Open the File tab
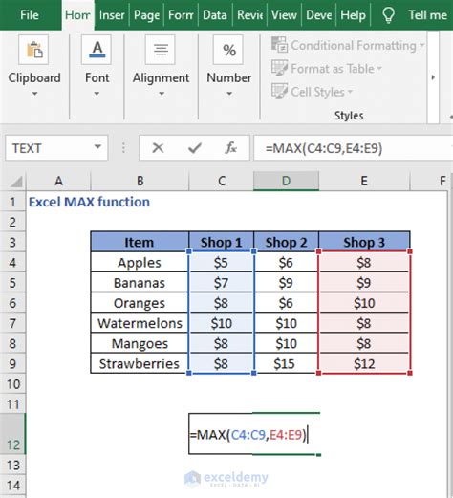The image size is (453, 498). (30, 15)
